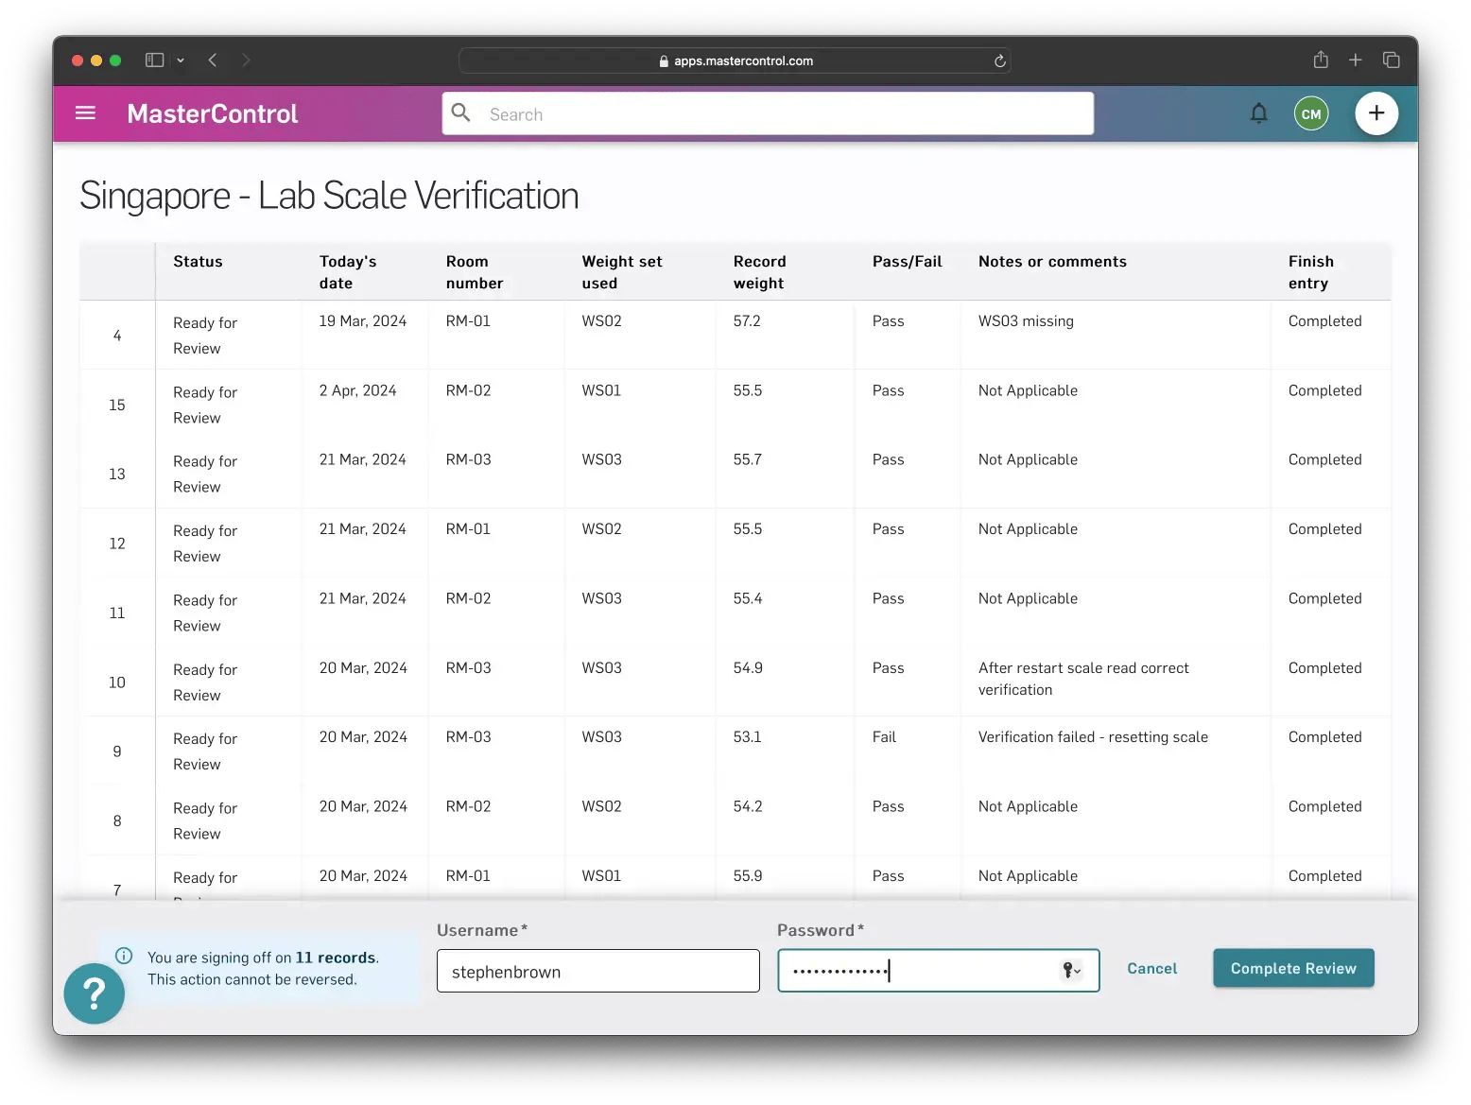The image size is (1471, 1105).
Task: Click the lock icon in address bar
Action: [x=664, y=60]
